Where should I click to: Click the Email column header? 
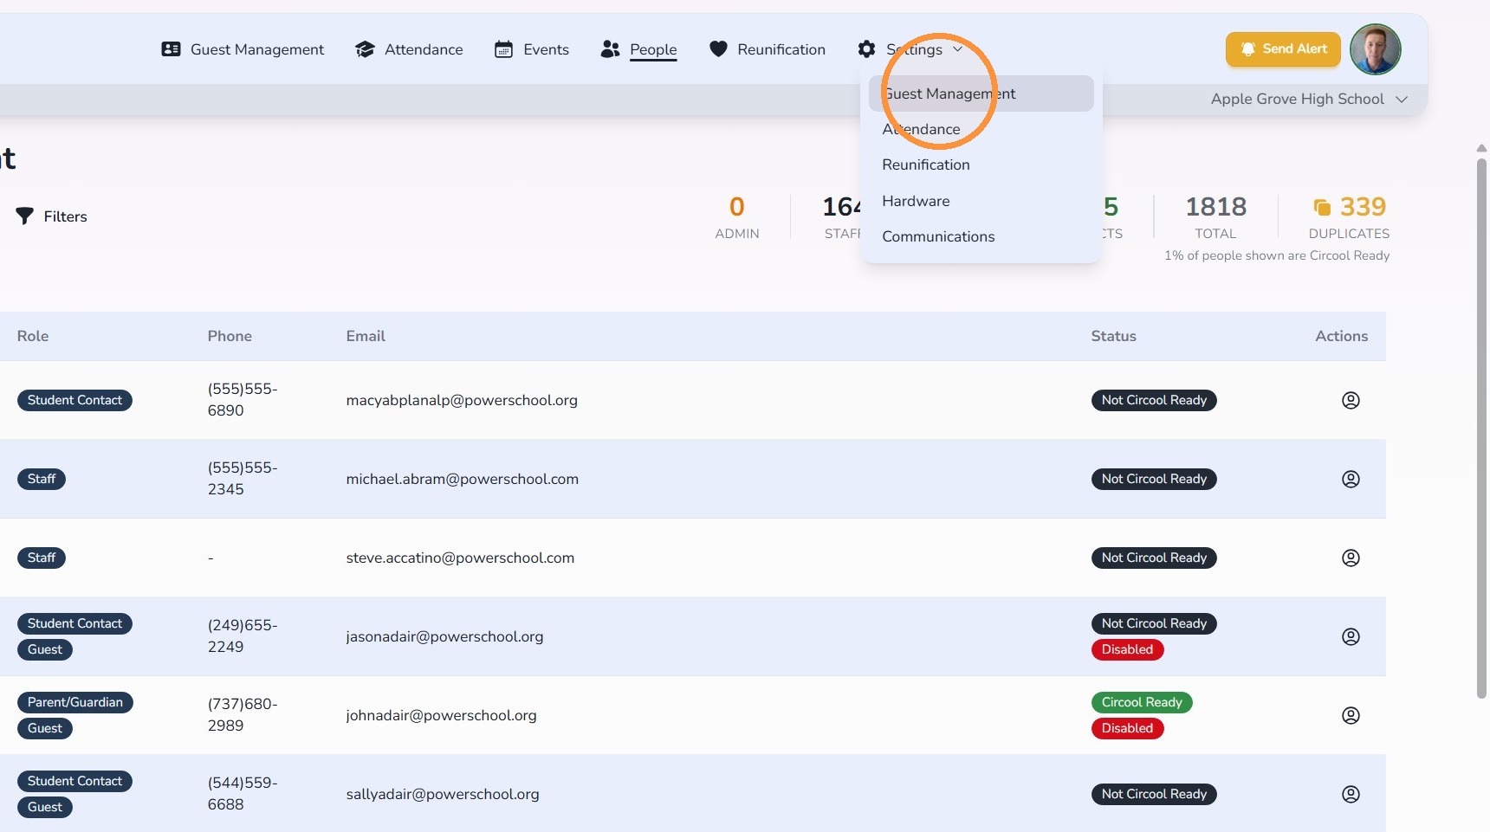point(366,336)
